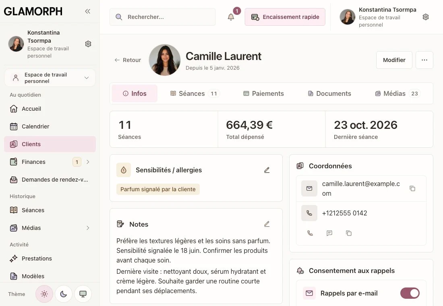This screenshot has height=306, width=443.
Task: Click the '23 oct. 2026' dernière séance value
Action: [x=366, y=125]
